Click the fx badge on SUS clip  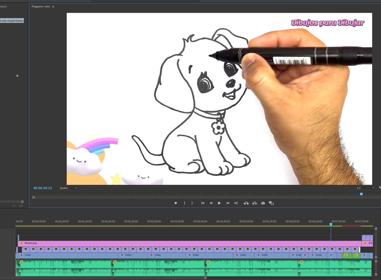[x=365, y=243]
